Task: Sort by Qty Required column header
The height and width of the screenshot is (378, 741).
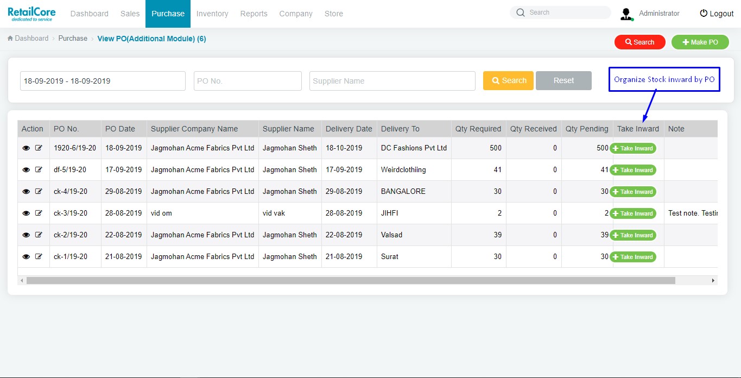Action: pos(478,129)
